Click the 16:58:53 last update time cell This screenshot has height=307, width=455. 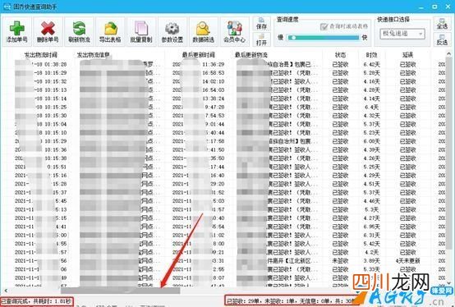pos(214,73)
